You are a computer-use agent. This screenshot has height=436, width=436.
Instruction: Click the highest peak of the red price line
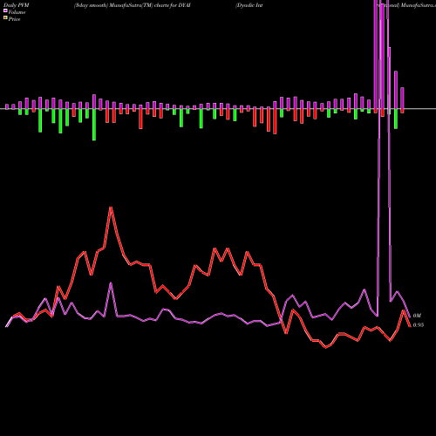(111, 208)
